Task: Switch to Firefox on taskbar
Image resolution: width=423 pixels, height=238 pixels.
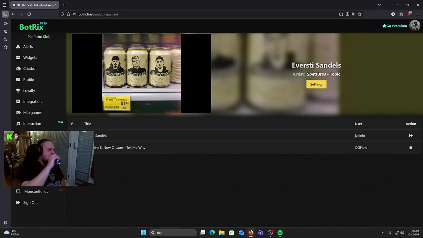Action: (x=251, y=233)
